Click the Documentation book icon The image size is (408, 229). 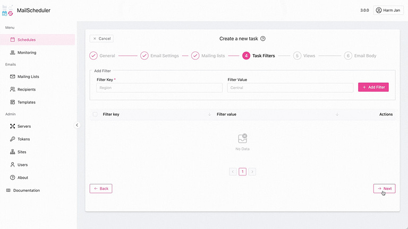pos(8,190)
